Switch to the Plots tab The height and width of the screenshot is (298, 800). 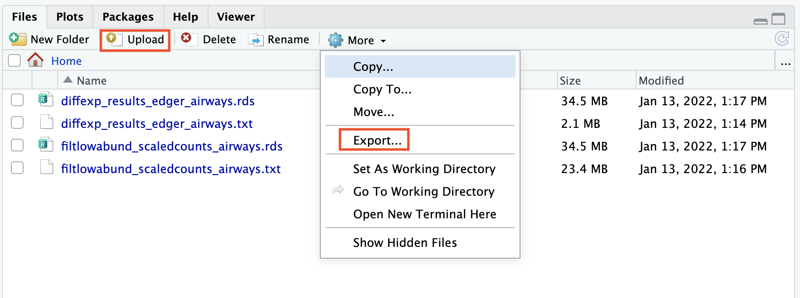(70, 17)
